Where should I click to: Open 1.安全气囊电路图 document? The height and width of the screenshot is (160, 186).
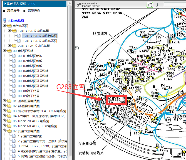coord(30,136)
